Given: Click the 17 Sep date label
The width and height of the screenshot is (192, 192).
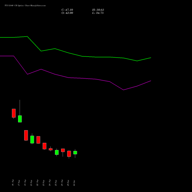Looking at the screenshot, I should tap(19, 183).
